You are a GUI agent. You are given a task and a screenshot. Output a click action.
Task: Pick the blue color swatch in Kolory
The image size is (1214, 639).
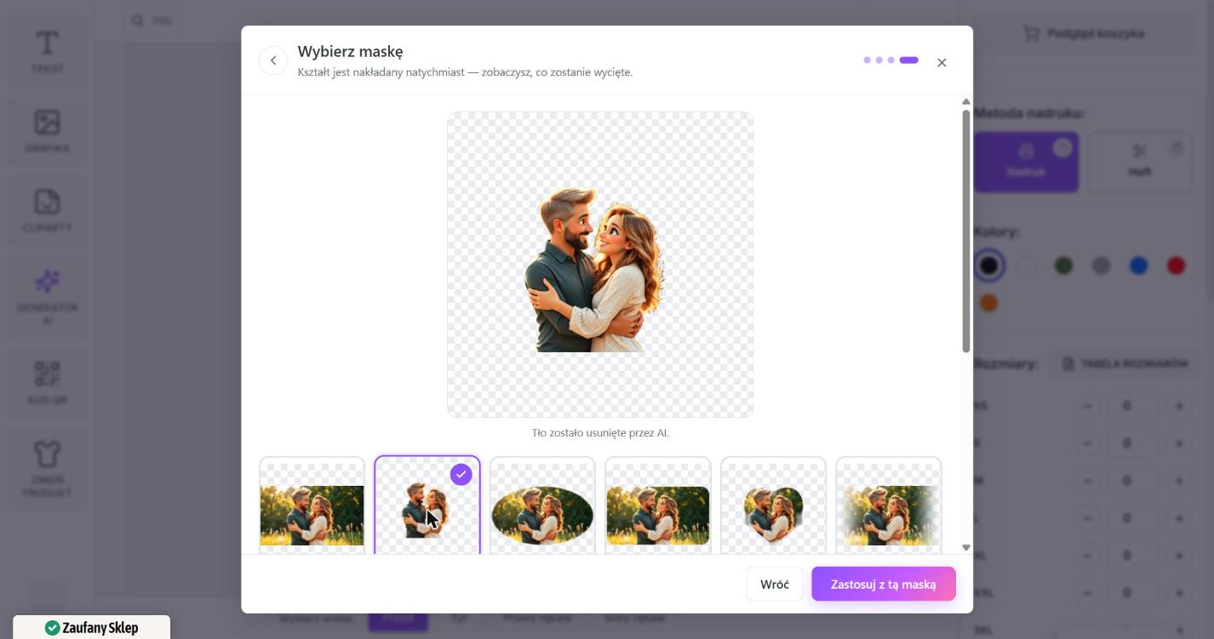(1139, 266)
